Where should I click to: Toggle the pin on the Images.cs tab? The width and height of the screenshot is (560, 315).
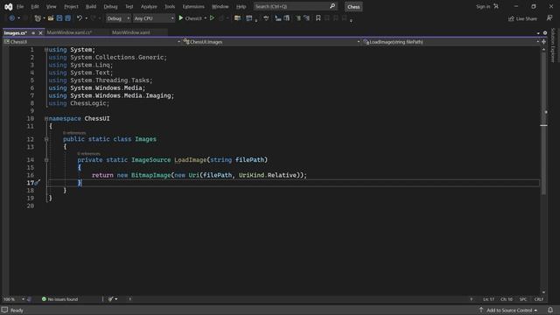point(33,33)
